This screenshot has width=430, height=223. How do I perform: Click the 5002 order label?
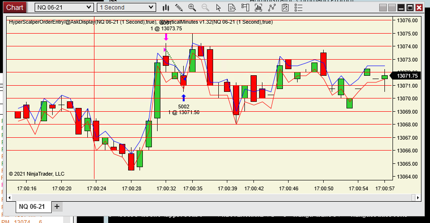(x=184, y=107)
